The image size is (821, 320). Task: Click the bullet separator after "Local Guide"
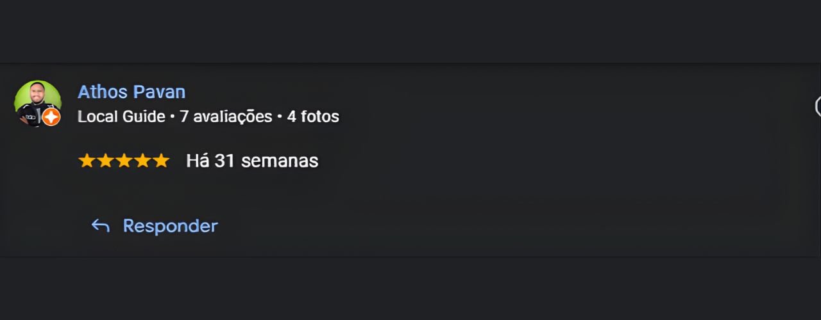(x=173, y=117)
